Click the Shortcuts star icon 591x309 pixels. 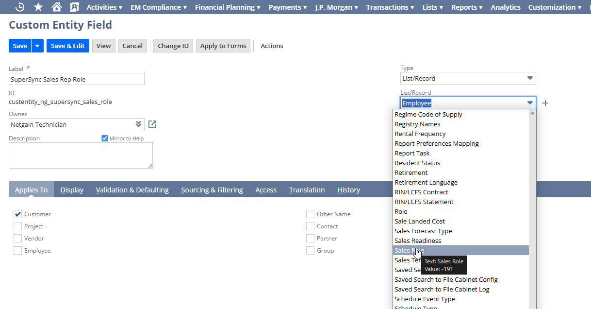[x=38, y=7]
